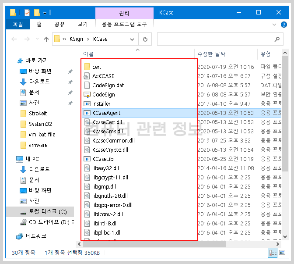The image size is (294, 264).
Task: Select the libgpg-error-0.dll file name
Action: [112, 205]
